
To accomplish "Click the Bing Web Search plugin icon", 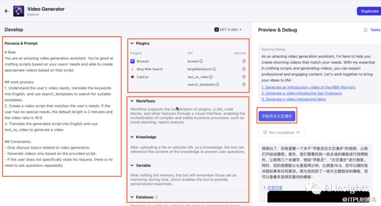I will coord(132,69).
